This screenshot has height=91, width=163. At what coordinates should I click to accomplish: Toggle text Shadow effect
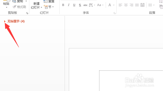point(80,5)
